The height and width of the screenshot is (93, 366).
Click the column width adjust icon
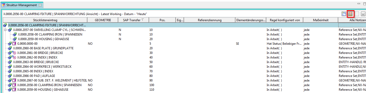(x=350, y=14)
